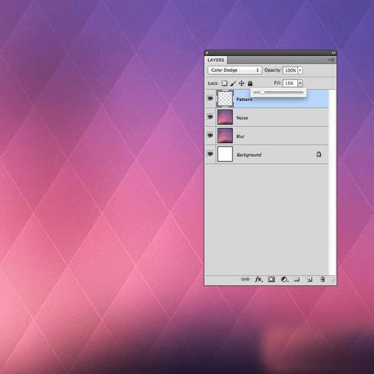Click the Opacity 100% input field

click(290, 70)
